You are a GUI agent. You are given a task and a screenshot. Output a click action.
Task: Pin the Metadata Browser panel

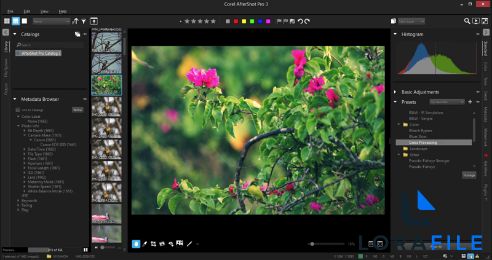(x=85, y=99)
